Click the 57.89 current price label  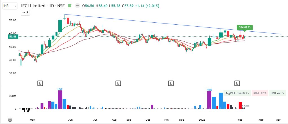pos(12,37)
